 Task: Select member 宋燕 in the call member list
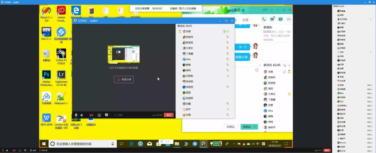tap(188, 32)
